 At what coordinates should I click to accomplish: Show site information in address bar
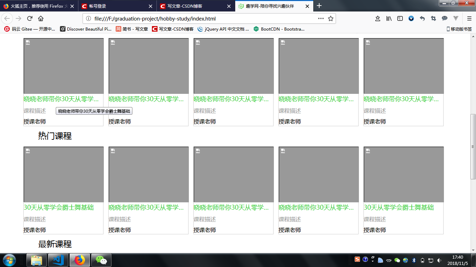(89, 18)
